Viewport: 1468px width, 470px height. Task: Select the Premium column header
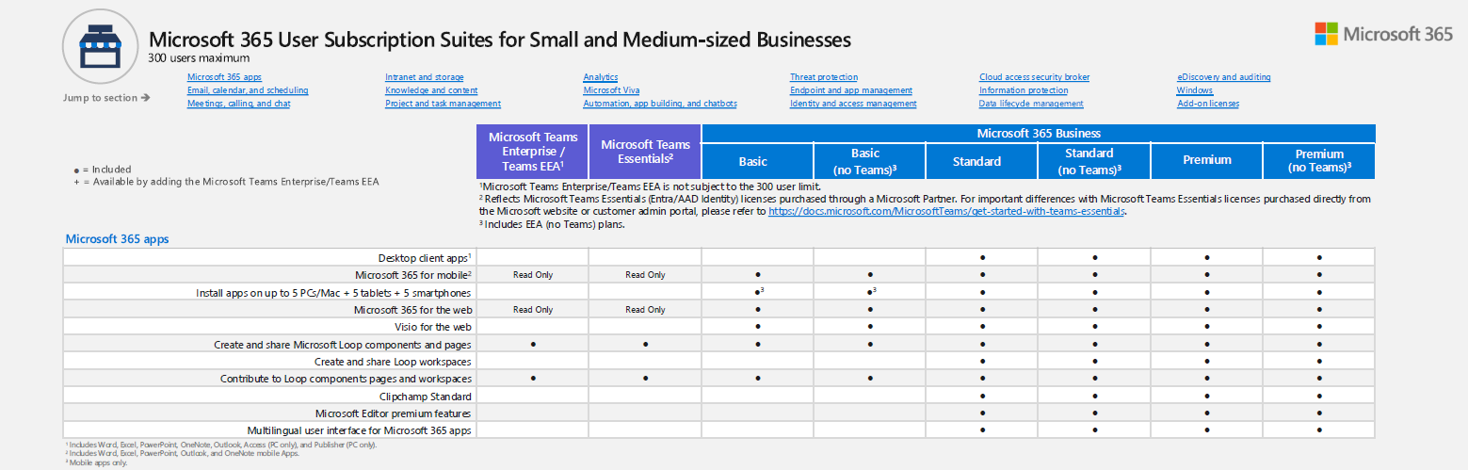point(1206,161)
